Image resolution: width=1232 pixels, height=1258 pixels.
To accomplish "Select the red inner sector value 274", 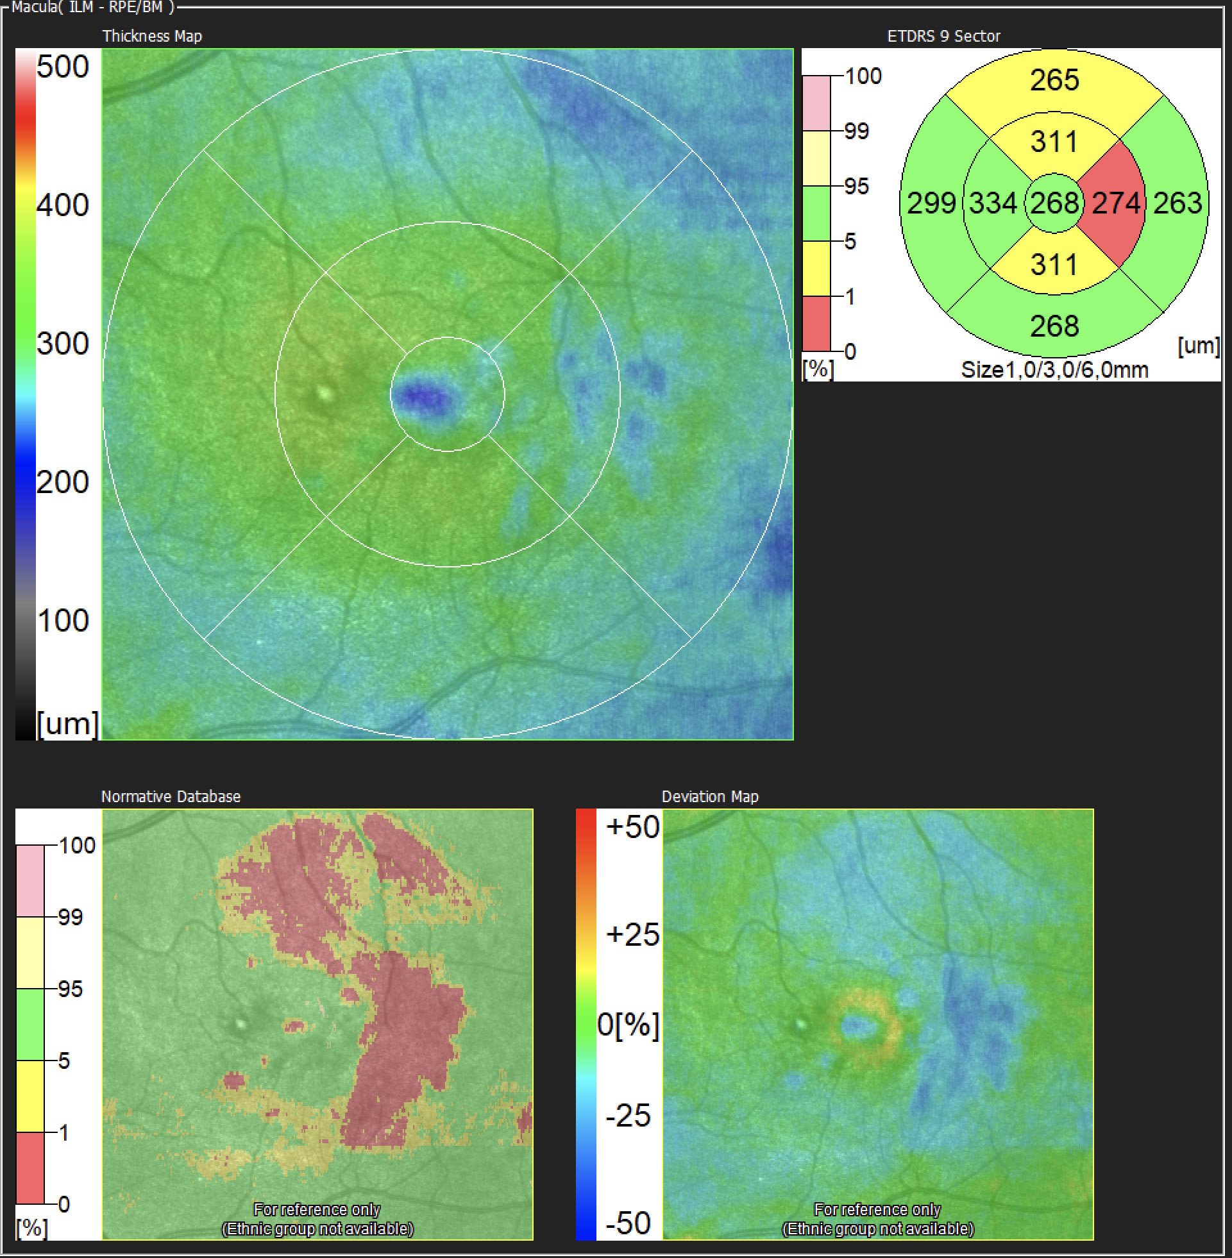I will point(1116,203).
